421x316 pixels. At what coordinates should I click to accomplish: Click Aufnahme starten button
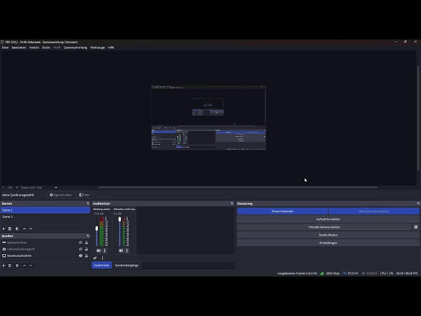pos(328,219)
